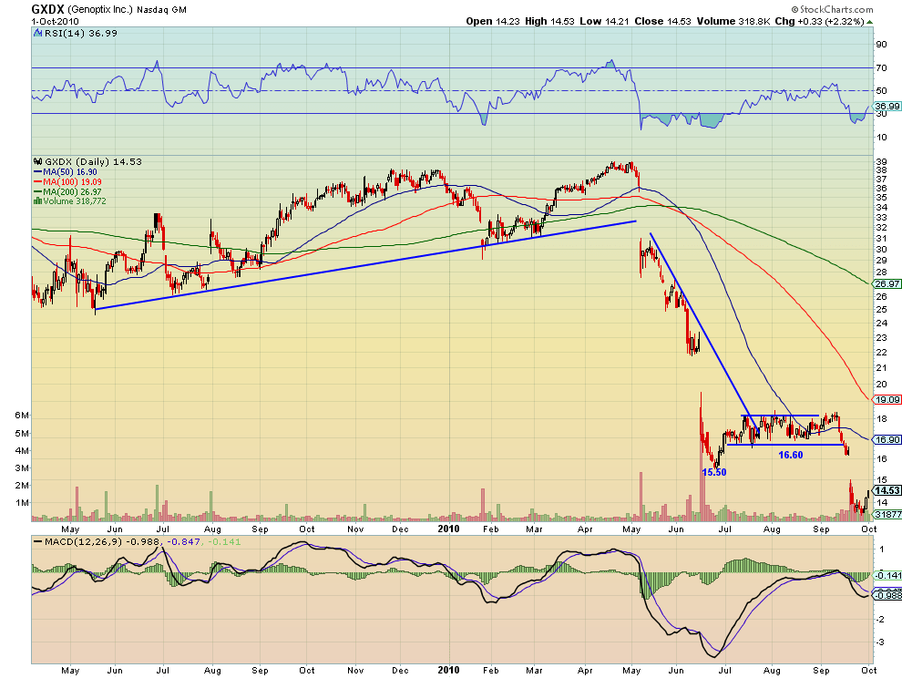Click the green -0.141 value in the MACD legend
Image resolution: width=902 pixels, height=678 pixels.
tap(224, 541)
